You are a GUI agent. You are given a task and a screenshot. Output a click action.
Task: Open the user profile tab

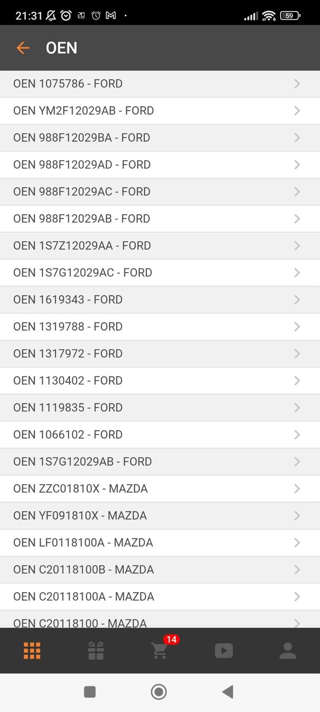[287, 651]
